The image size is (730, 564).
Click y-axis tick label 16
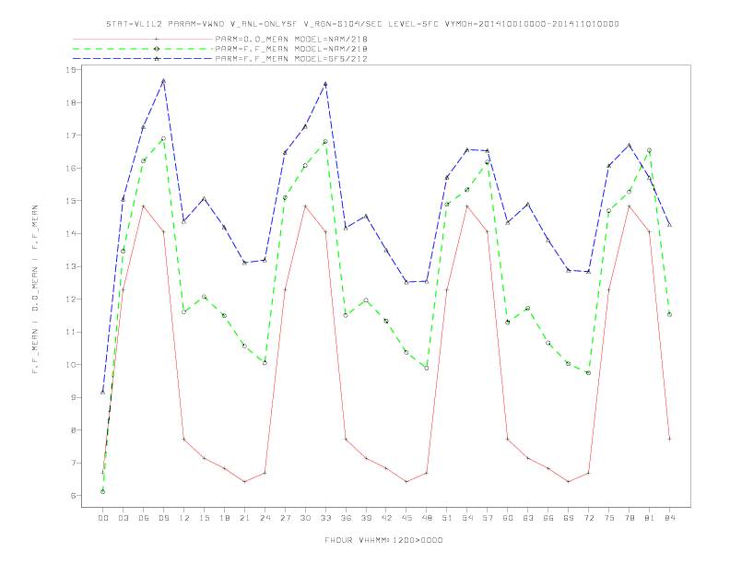tap(71, 168)
